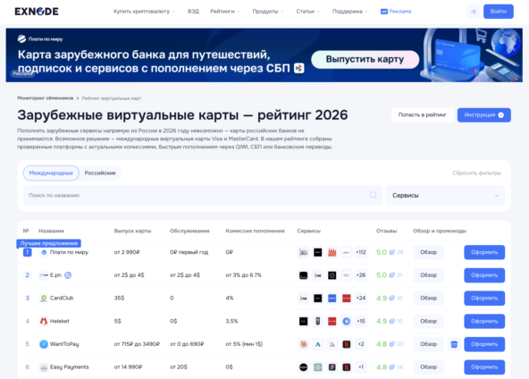The width and height of the screenshot is (529, 379).
Task: Click the Google Ads icon in WantToPay row
Action: tap(318, 344)
